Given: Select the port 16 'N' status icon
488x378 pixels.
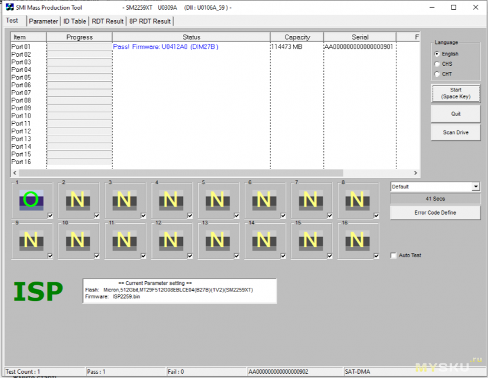Looking at the screenshot, I should 357,240.
